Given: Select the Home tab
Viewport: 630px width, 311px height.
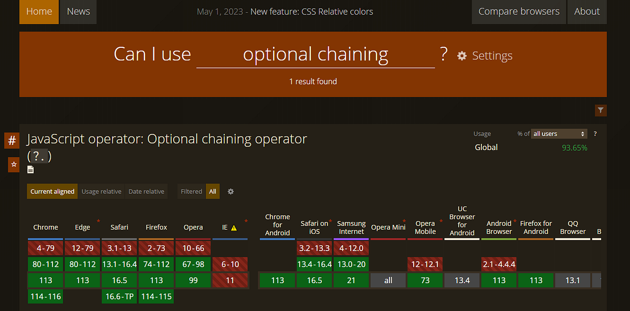Looking at the screenshot, I should [39, 11].
